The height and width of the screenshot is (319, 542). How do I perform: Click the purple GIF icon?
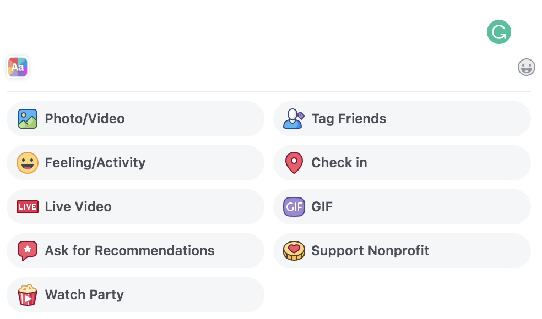point(293,206)
